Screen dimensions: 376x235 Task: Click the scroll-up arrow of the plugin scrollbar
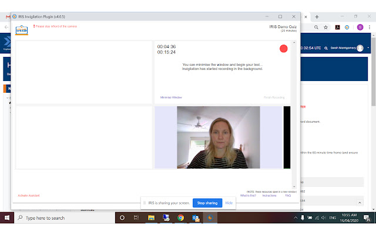point(294,42)
